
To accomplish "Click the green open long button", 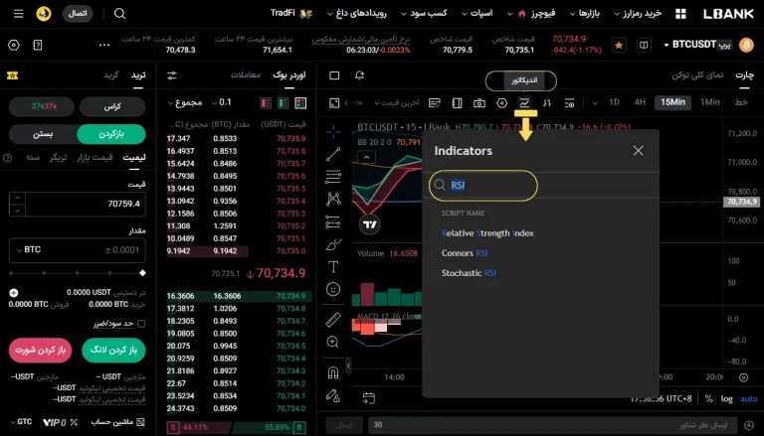I will tap(113, 351).
